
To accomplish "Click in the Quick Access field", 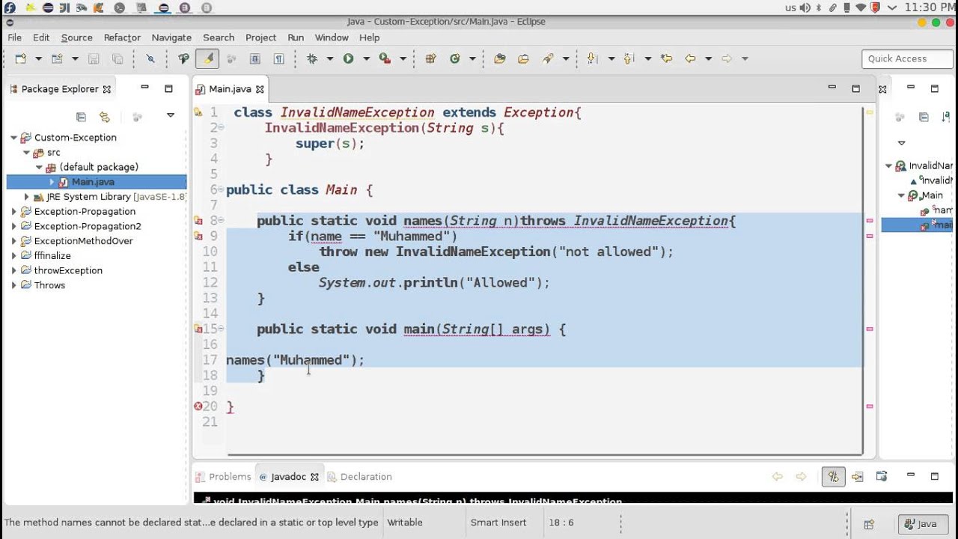I will (x=907, y=58).
